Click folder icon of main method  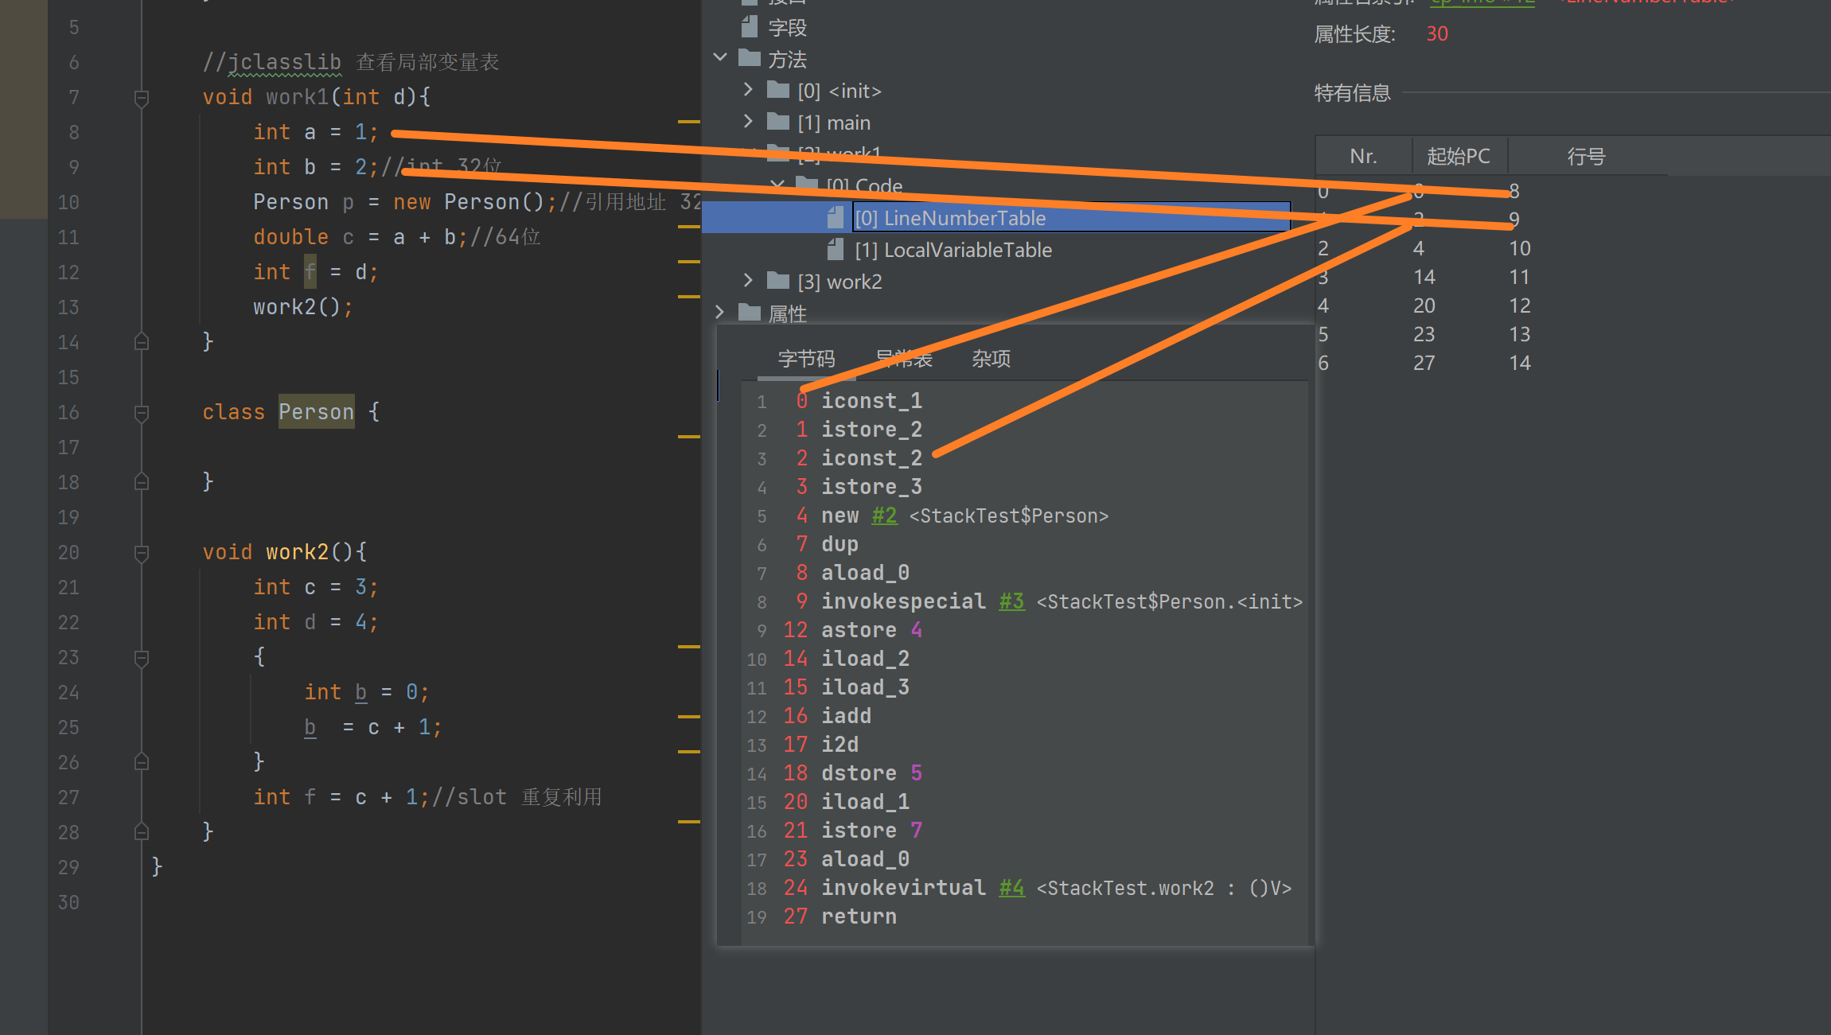777,122
